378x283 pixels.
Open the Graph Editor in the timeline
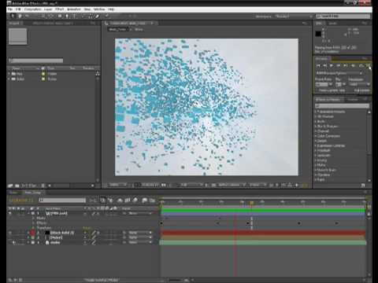tap(152, 200)
